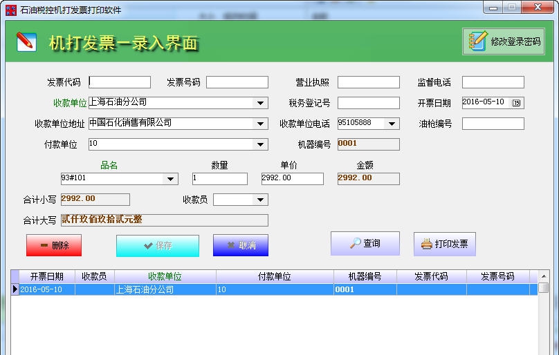Close the 石油税控机打发票打印软件 window
The image size is (559, 355).
538,7
